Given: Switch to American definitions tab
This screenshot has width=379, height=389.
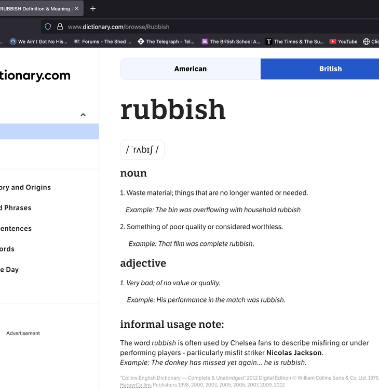Looking at the screenshot, I should tap(190, 68).
